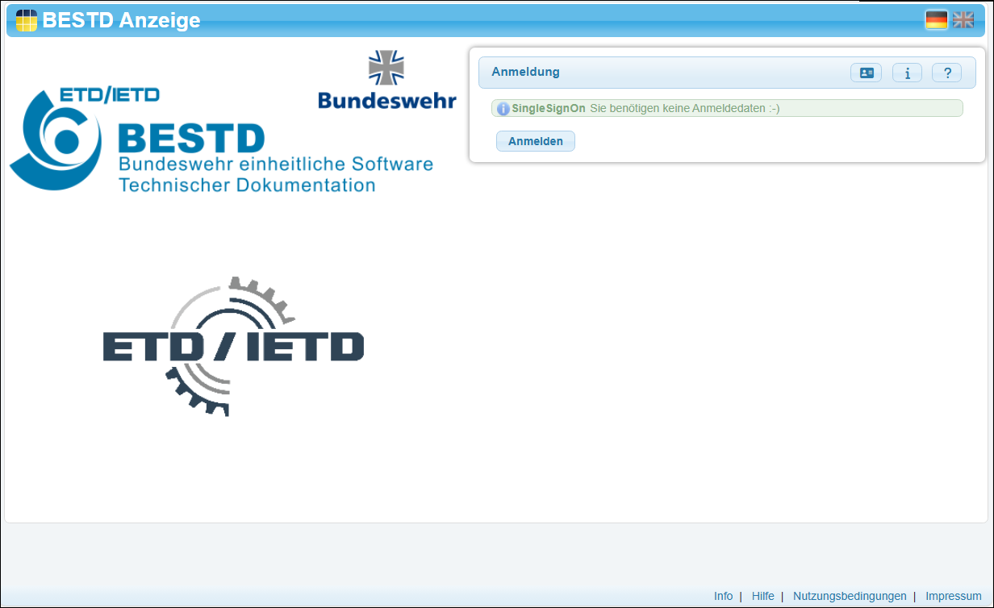This screenshot has height=608, width=994.
Task: Click the info icon beside the SingleSignOn message
Action: point(503,107)
